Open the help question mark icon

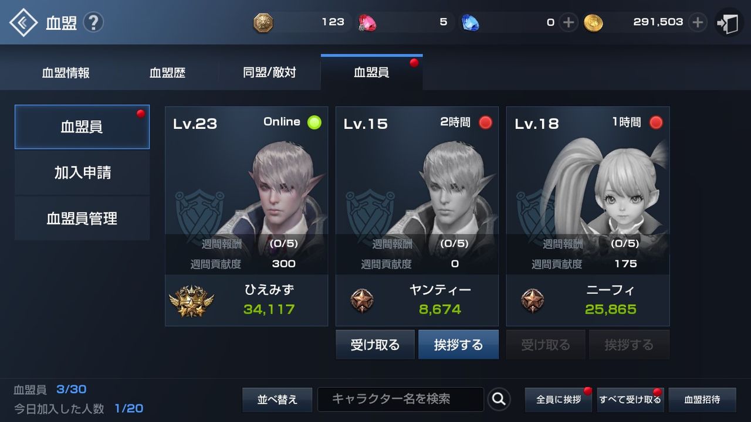(93, 23)
